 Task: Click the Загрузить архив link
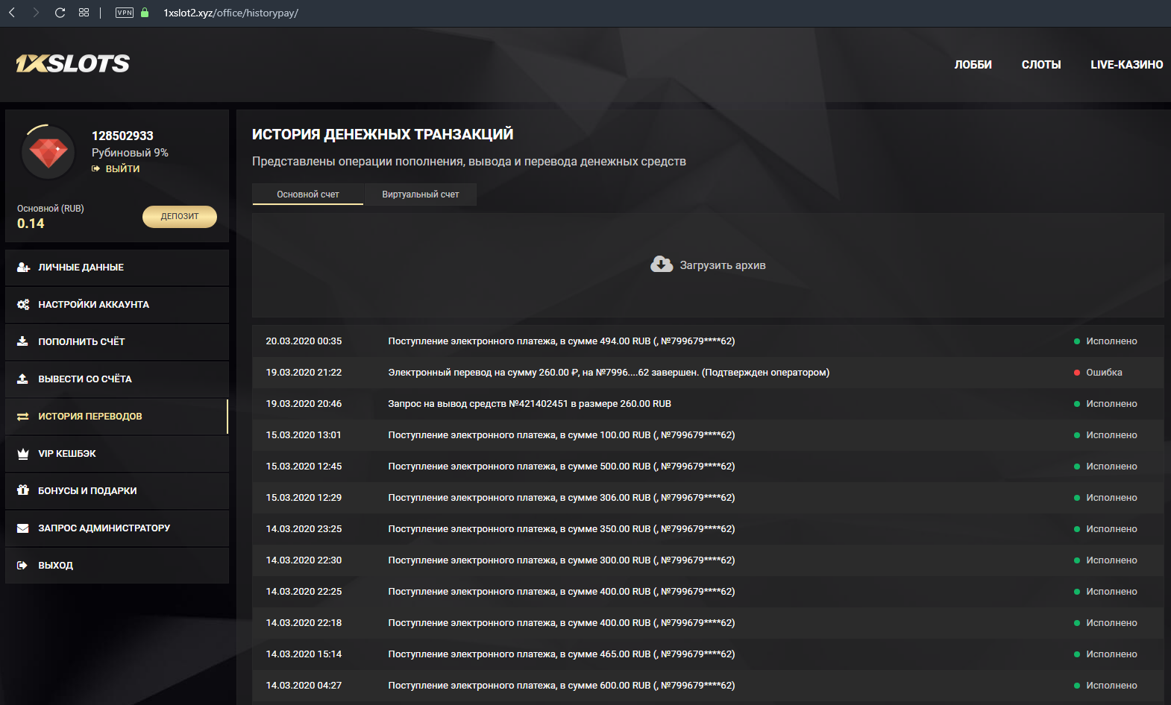pos(723,265)
